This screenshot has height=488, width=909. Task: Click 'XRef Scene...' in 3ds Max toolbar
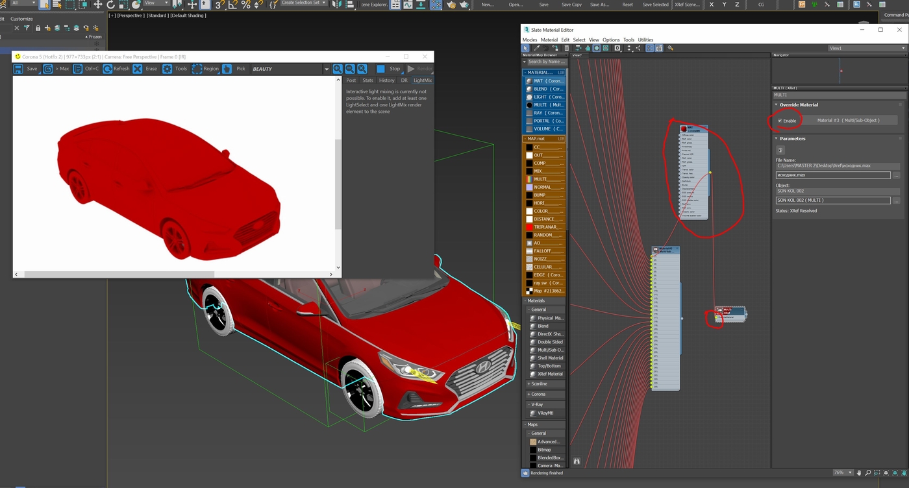[x=688, y=5]
